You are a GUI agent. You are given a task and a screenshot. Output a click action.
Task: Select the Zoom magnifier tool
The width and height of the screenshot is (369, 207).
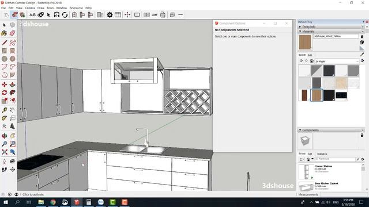click(4, 144)
